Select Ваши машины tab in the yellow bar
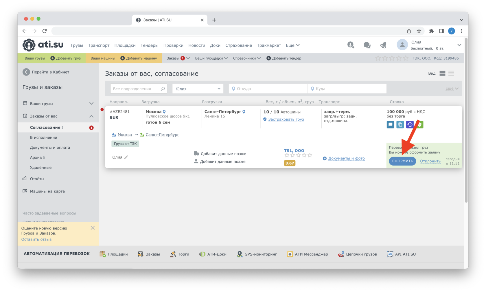486x292 pixels. pos(103,58)
